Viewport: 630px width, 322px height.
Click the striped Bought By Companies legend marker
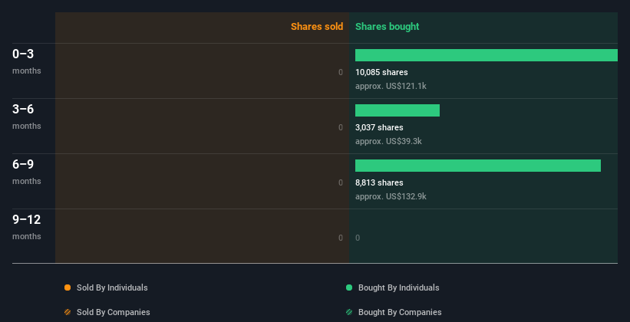pyautogui.click(x=349, y=312)
